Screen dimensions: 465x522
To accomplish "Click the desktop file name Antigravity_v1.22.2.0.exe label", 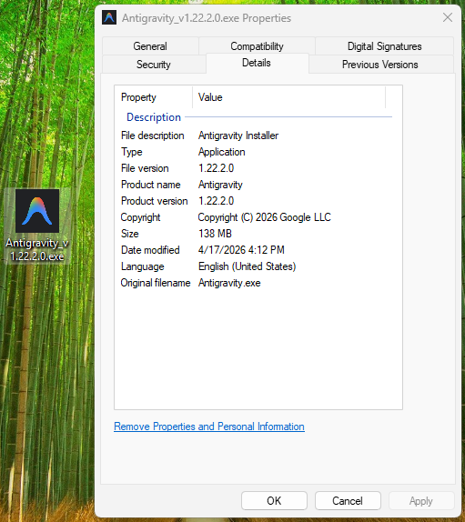I will (37, 249).
